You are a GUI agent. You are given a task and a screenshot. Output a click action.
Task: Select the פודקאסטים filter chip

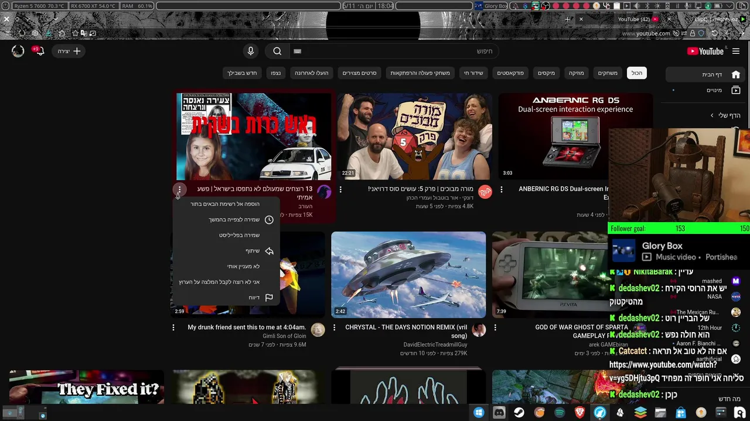click(510, 73)
